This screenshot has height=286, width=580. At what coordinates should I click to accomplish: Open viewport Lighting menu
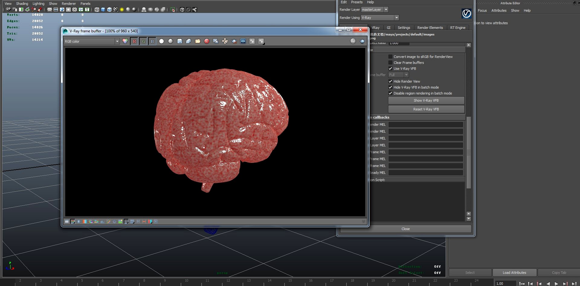(38, 4)
